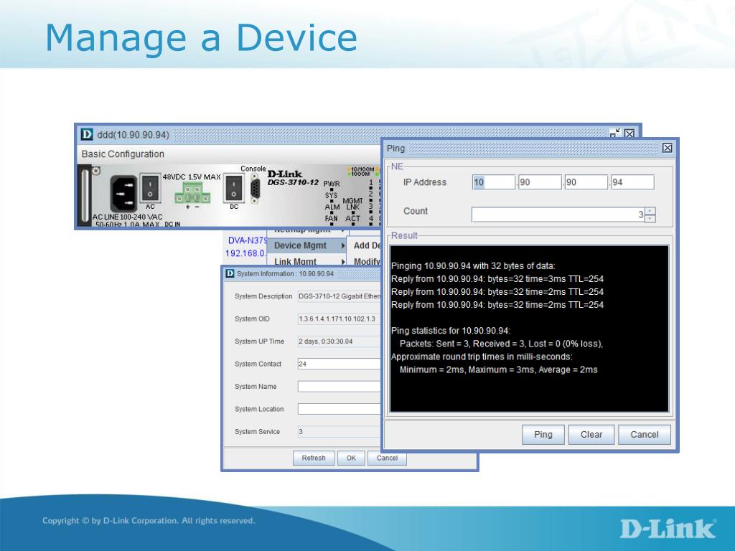The width and height of the screenshot is (735, 551).
Task: Click third IP address octet field
Action: pyautogui.click(x=586, y=182)
